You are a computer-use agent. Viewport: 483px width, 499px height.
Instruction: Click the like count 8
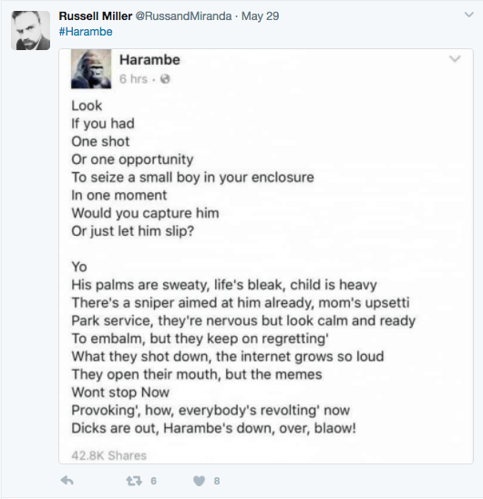click(x=217, y=481)
